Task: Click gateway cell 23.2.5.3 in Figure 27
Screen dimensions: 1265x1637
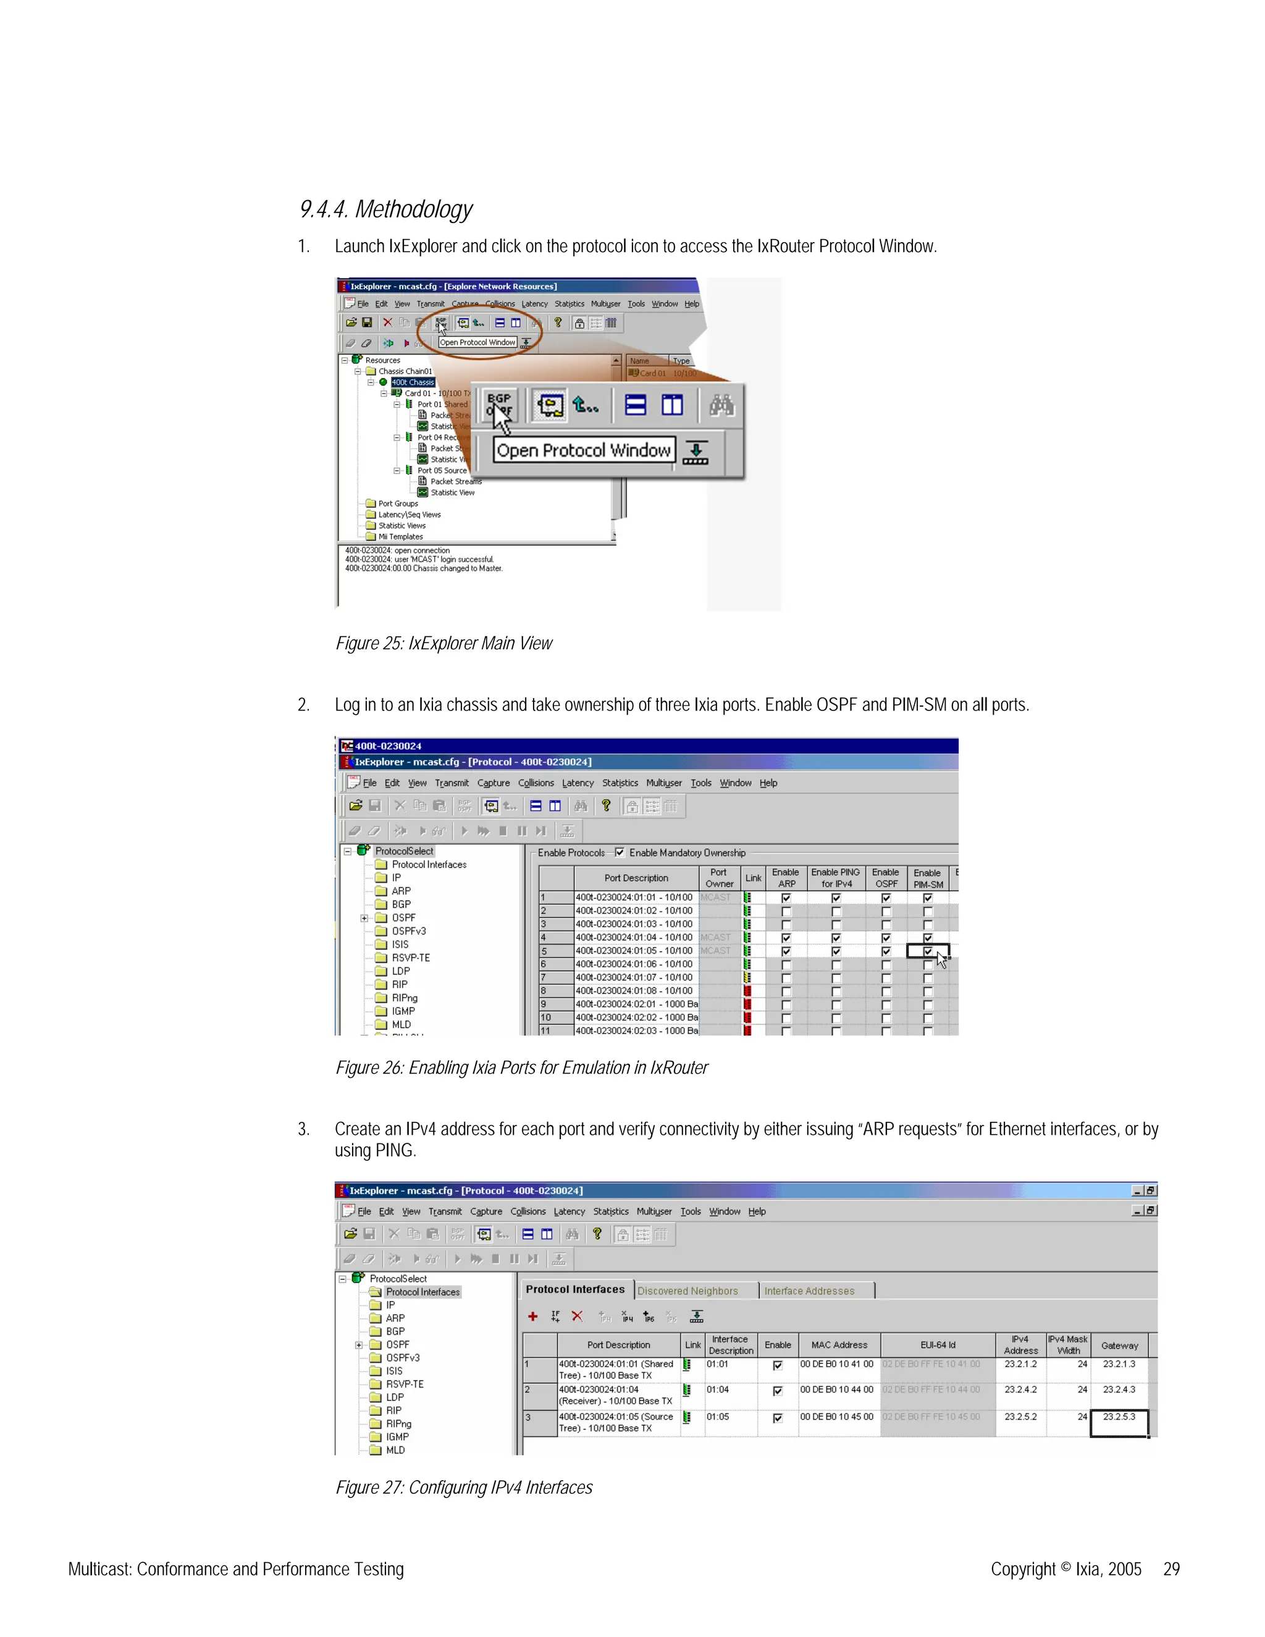Action: [1119, 1424]
